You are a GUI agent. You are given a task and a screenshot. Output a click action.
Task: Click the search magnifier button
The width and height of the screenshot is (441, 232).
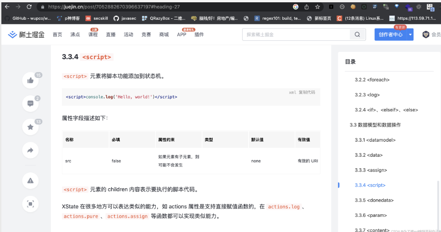[358, 34]
